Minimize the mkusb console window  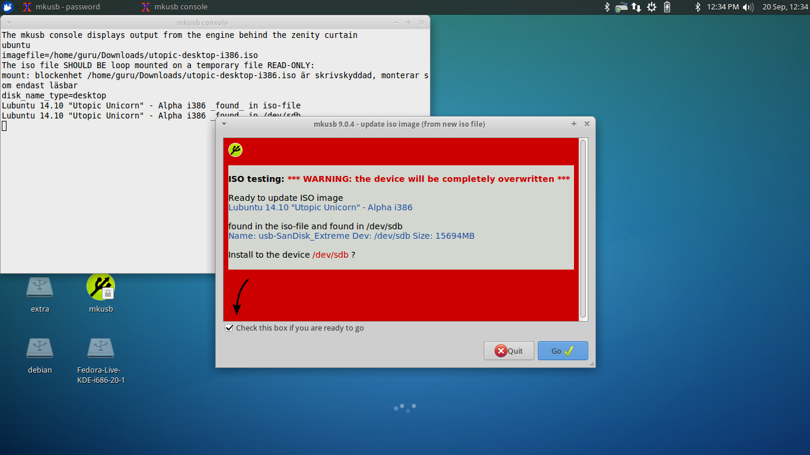(x=396, y=23)
